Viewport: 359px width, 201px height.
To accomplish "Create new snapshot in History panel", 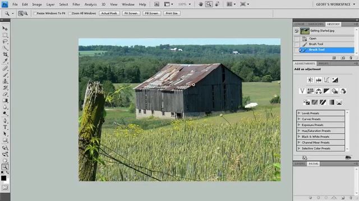I will (x=343, y=58).
